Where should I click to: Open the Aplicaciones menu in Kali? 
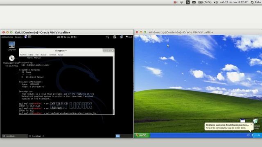point(7,37)
